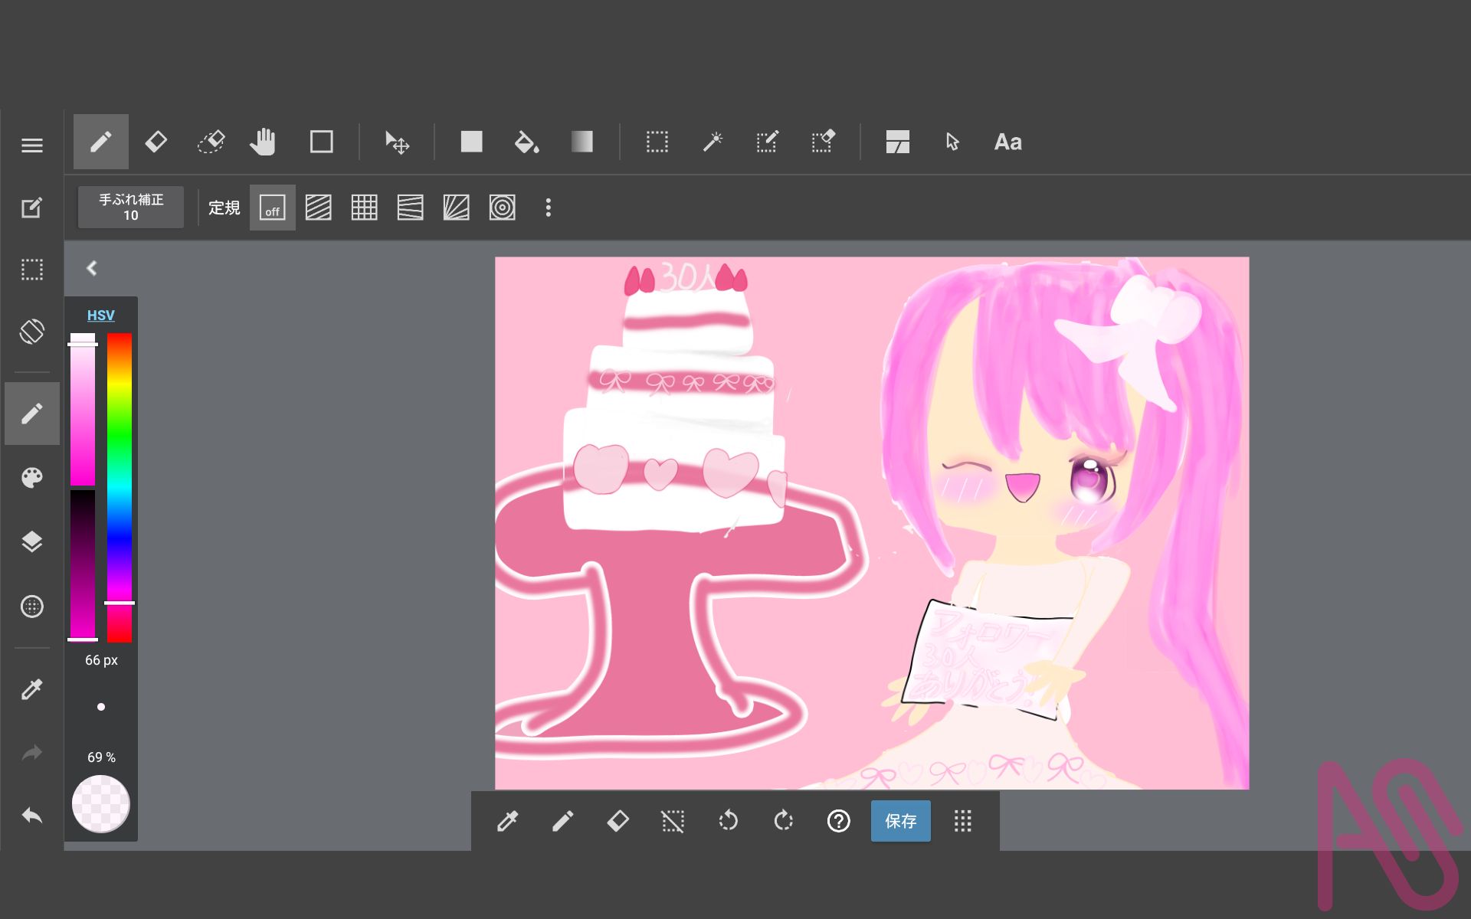This screenshot has width=1471, height=919.
Task: Enable the grid ruler snap
Action: (364, 208)
